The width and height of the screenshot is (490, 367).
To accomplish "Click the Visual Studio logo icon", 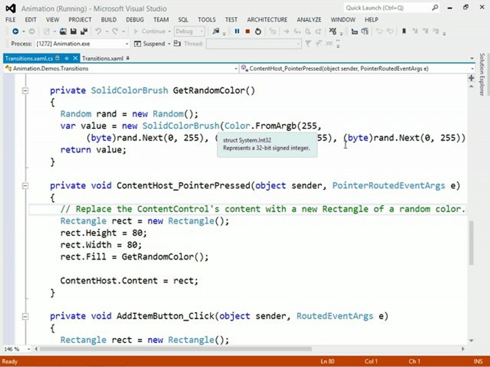I will 11,9.
